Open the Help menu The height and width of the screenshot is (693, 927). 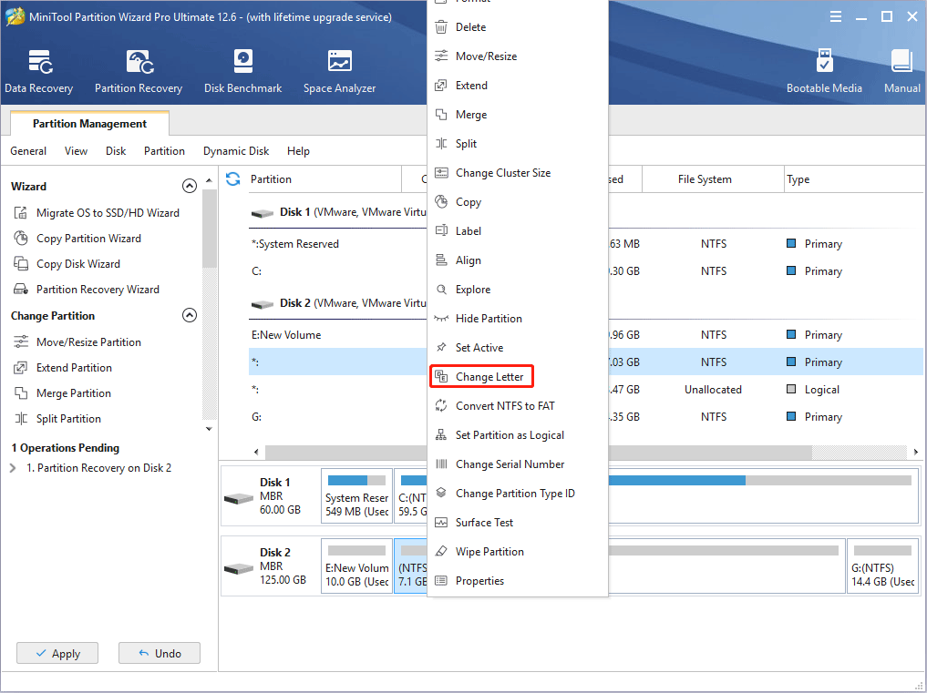pyautogui.click(x=299, y=151)
